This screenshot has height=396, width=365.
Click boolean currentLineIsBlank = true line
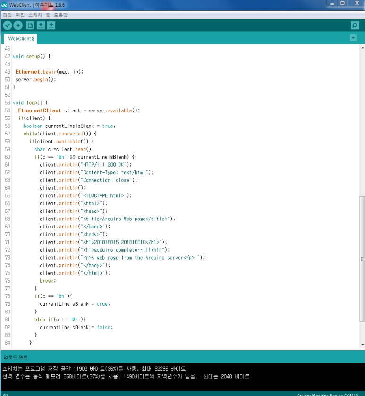point(69,126)
